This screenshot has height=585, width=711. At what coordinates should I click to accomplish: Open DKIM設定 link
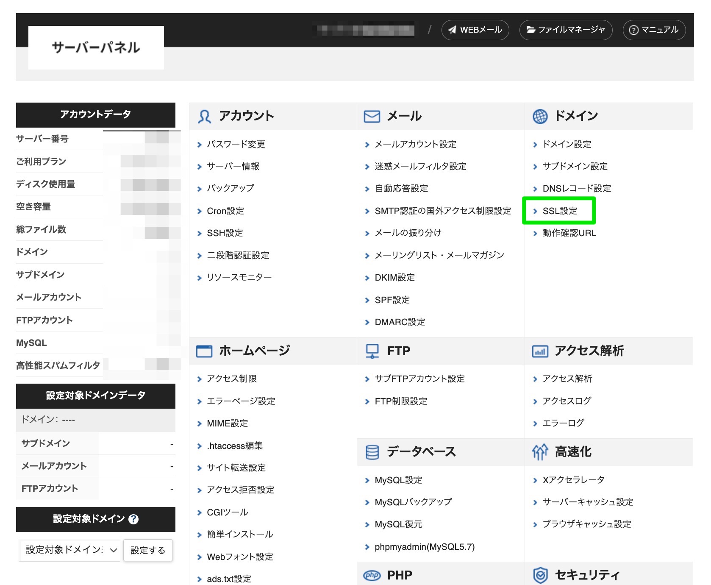tap(395, 277)
